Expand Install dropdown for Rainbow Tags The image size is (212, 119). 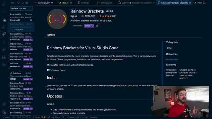31,89
